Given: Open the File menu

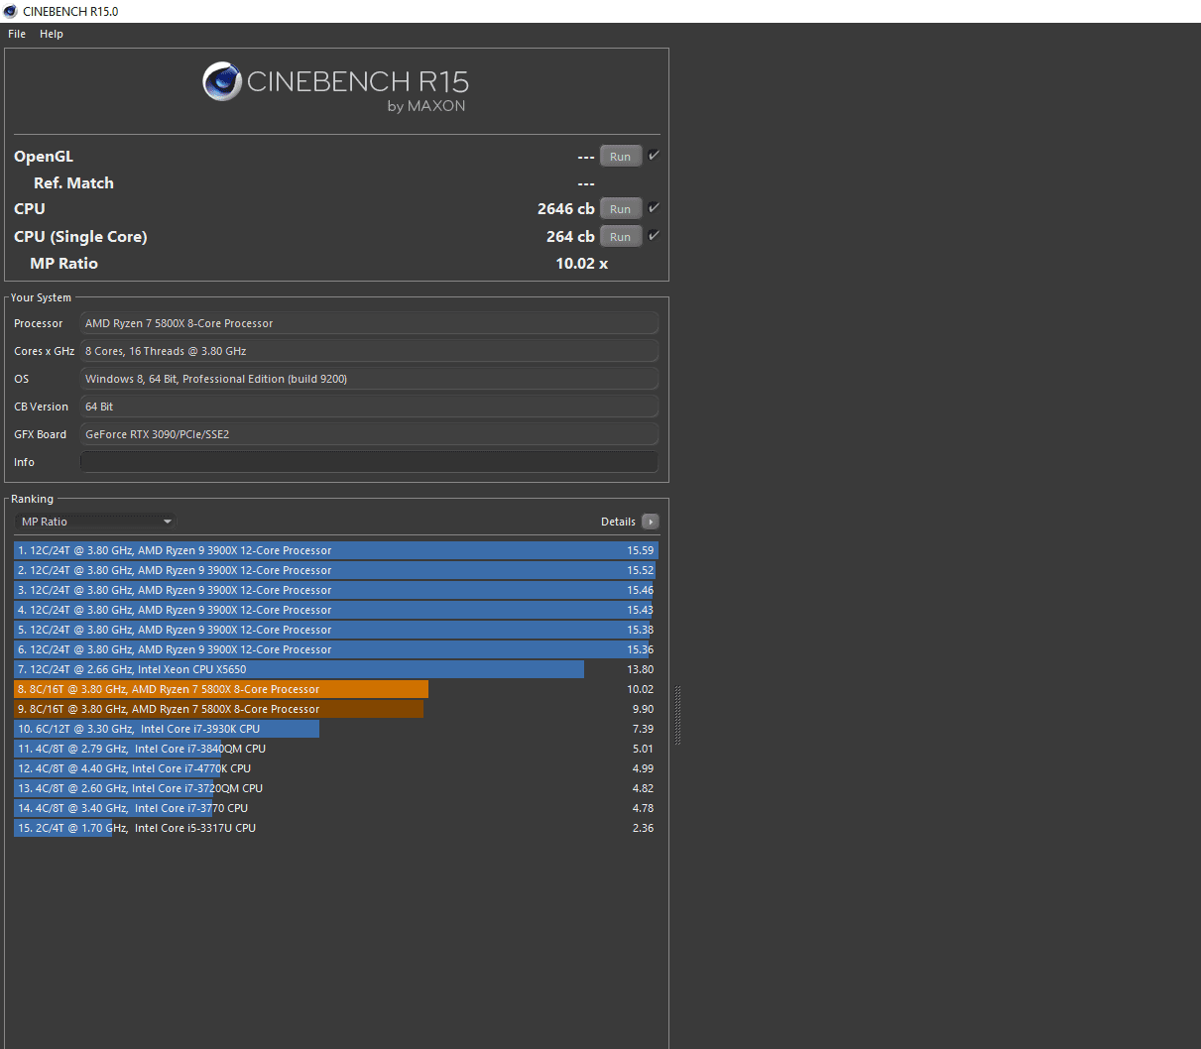Looking at the screenshot, I should [x=17, y=34].
